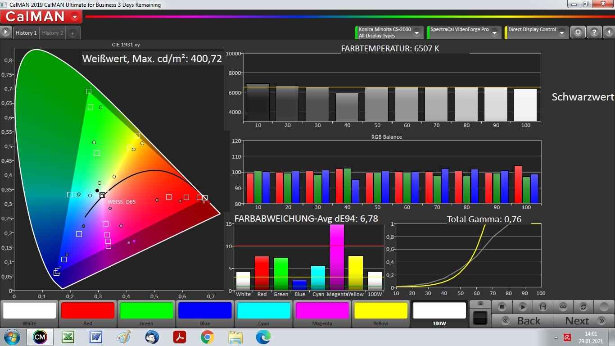Screen dimensions: 615x346
Task: Select the Red color patch
Action: coord(88,314)
